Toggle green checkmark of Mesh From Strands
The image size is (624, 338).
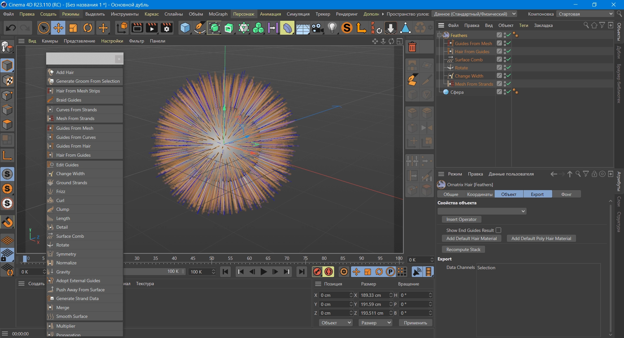509,84
